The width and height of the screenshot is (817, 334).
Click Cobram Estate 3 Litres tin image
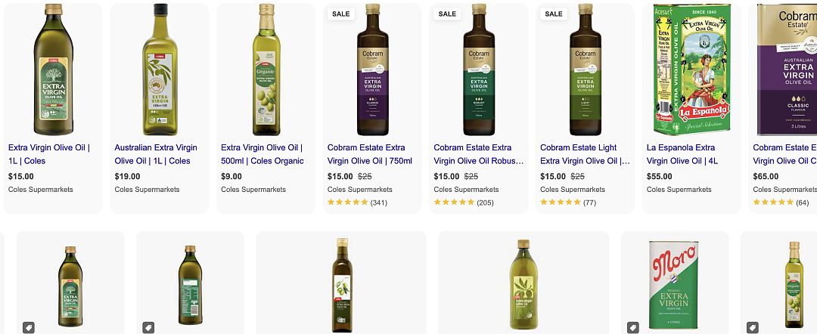click(x=784, y=70)
